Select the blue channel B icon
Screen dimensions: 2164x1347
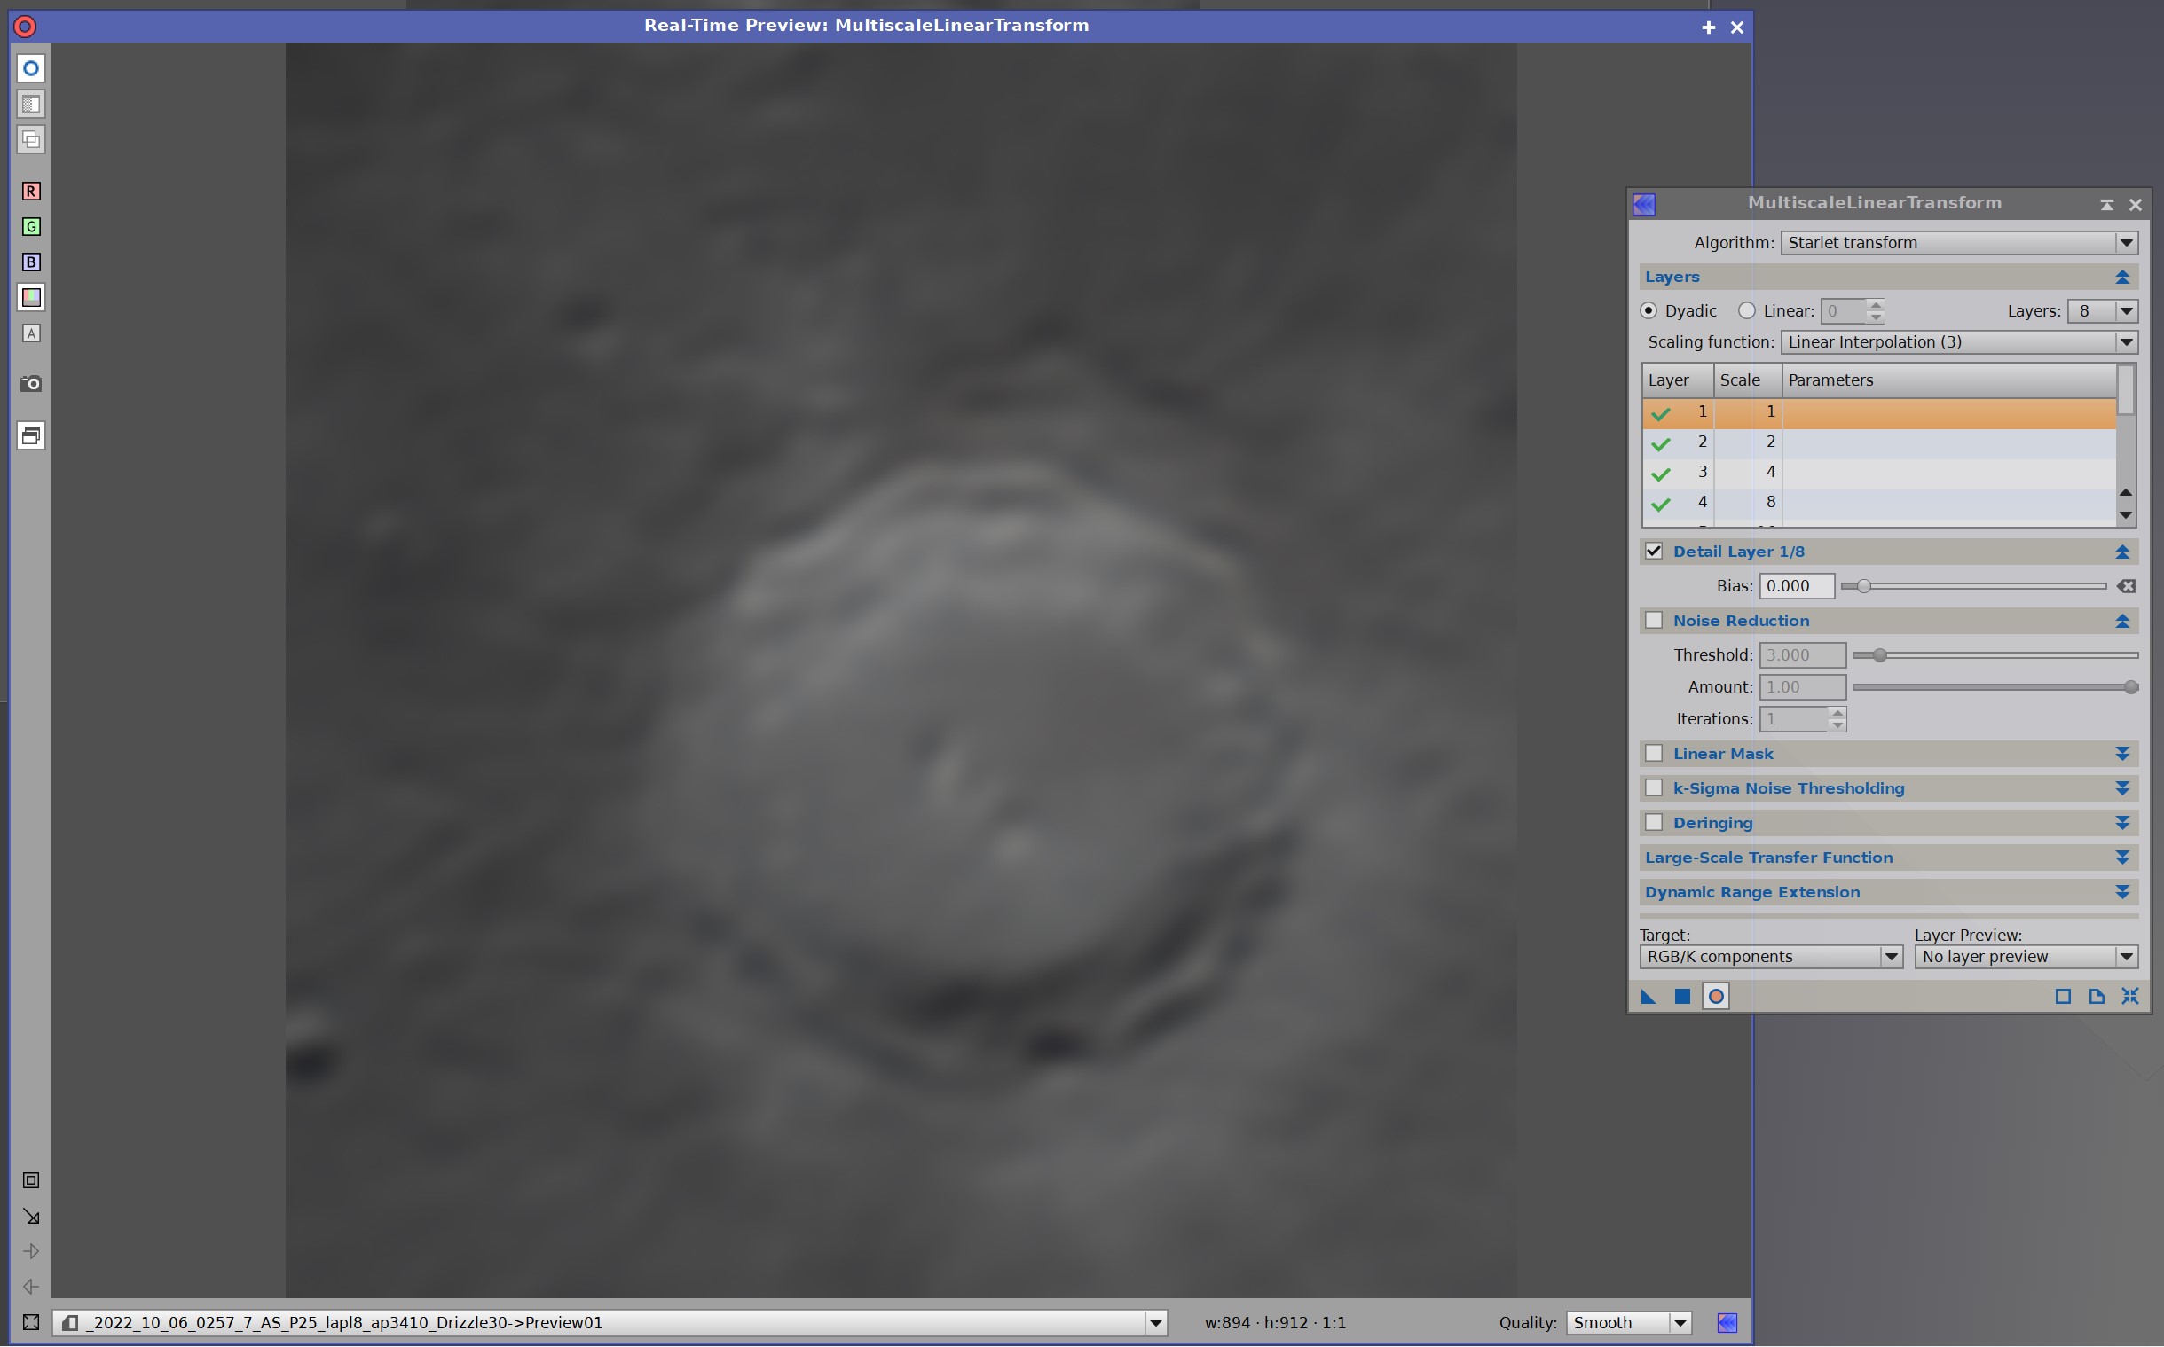pos(31,262)
